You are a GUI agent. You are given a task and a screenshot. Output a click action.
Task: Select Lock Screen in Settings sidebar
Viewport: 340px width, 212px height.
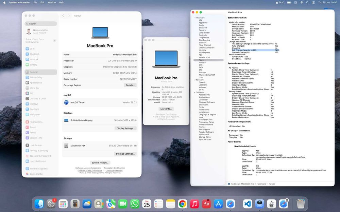coord(41,146)
